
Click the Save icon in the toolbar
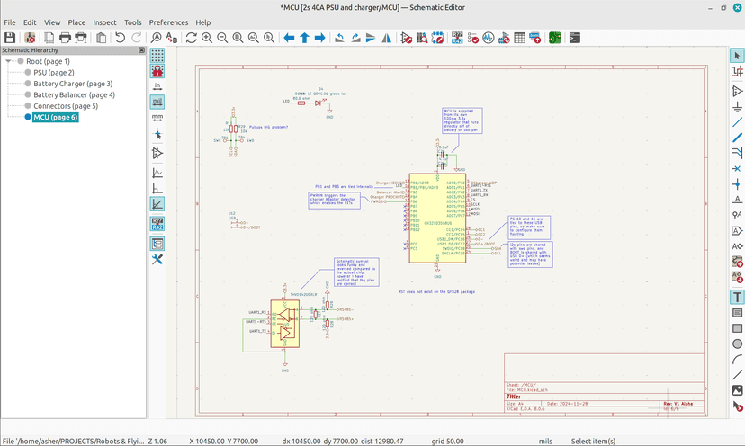pyautogui.click(x=10, y=38)
